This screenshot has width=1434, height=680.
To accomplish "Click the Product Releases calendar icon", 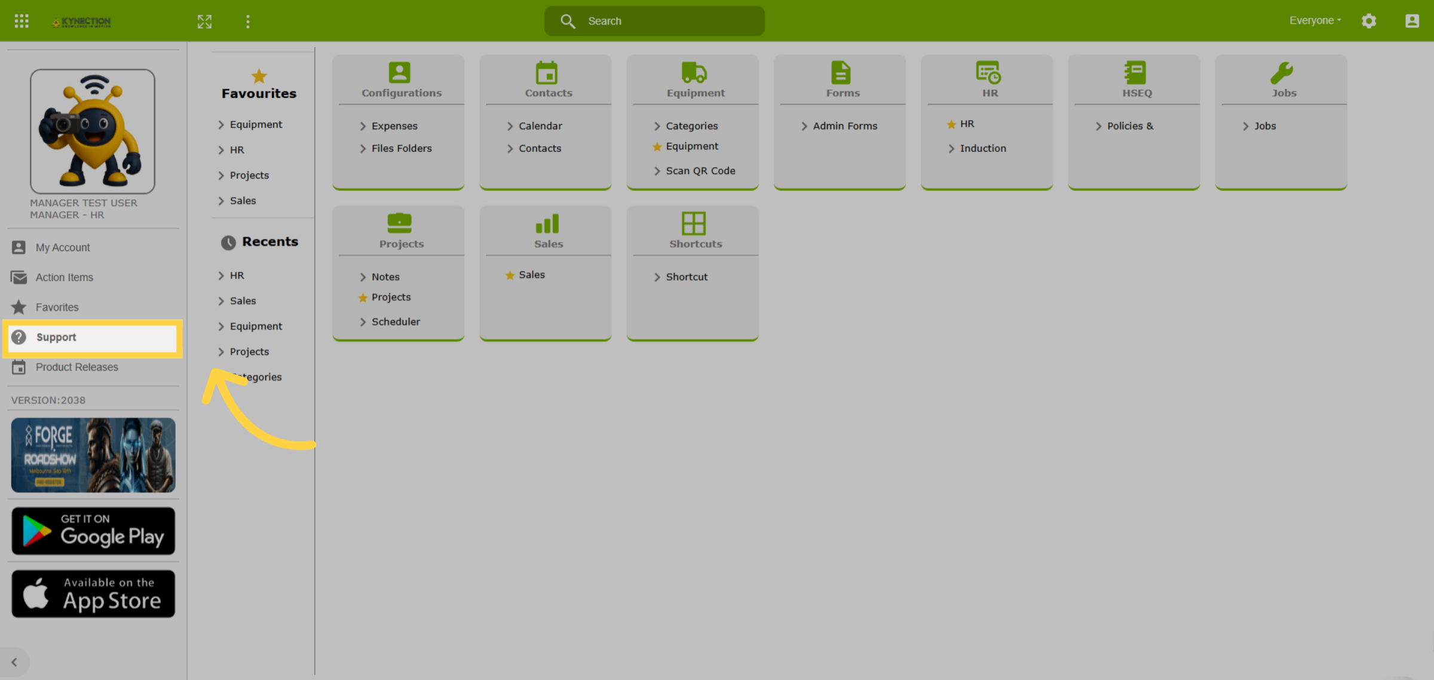I will click(x=19, y=367).
